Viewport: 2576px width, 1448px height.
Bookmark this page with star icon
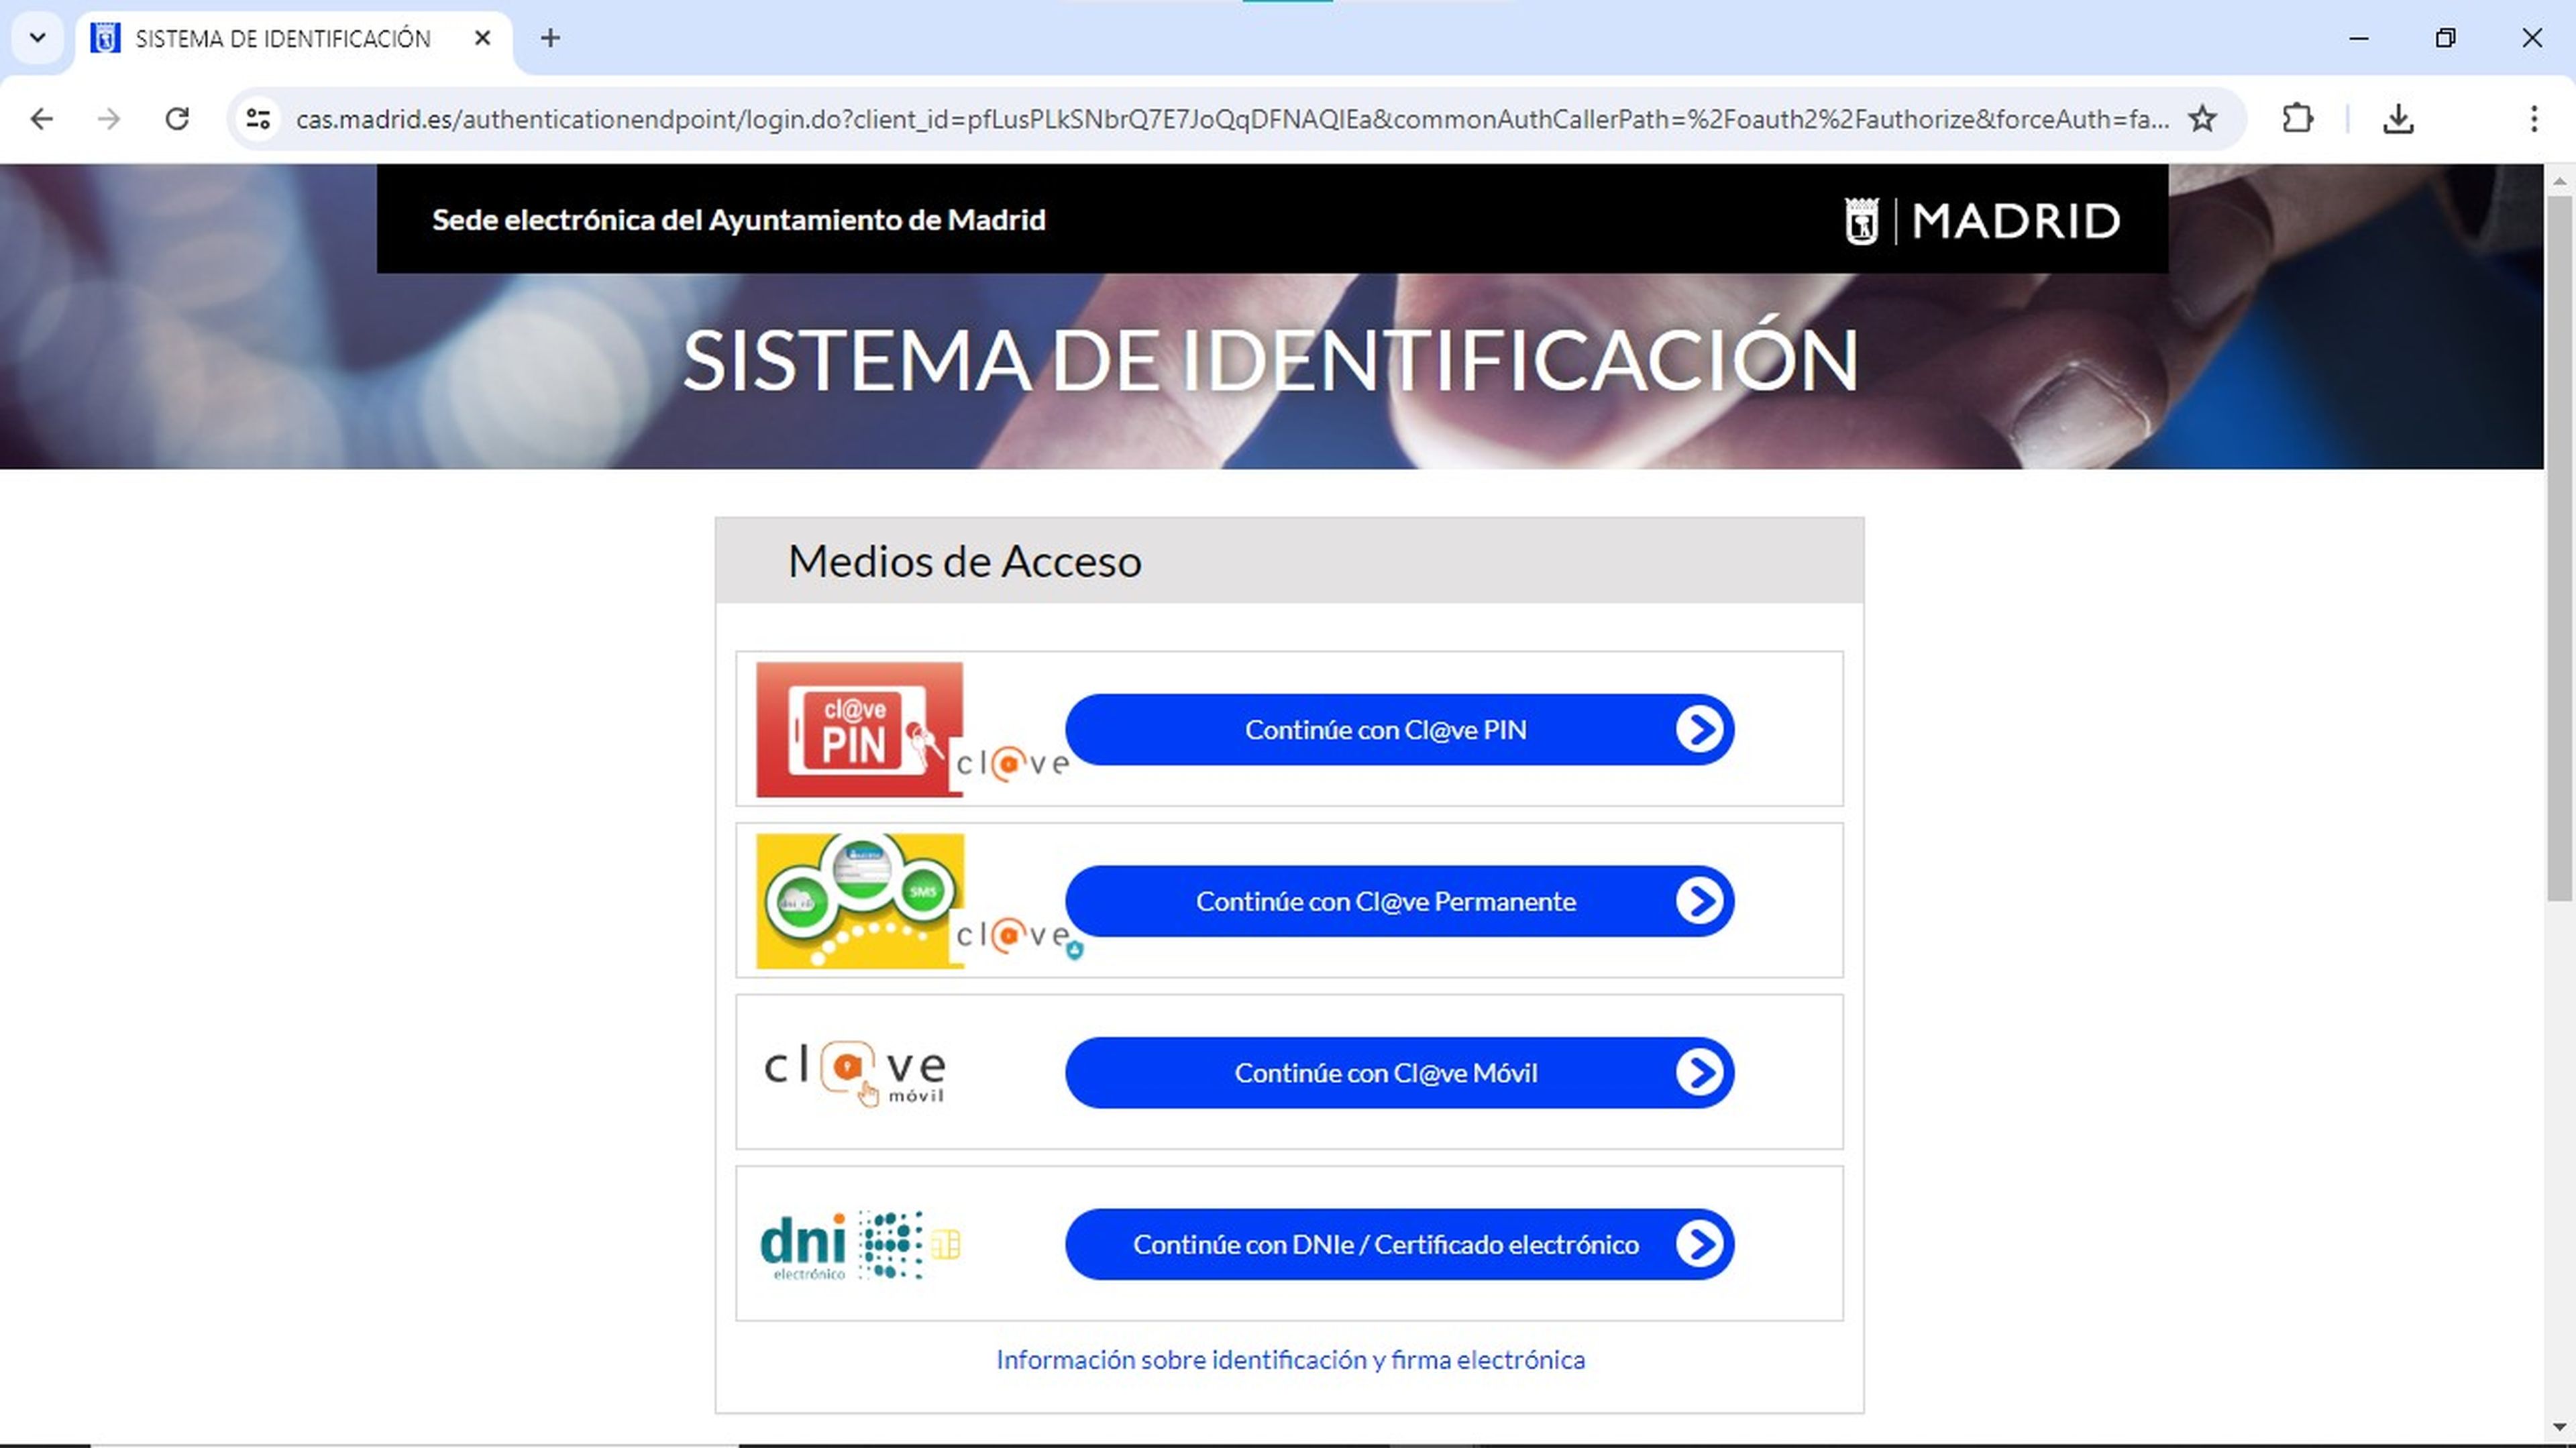pos(2202,119)
